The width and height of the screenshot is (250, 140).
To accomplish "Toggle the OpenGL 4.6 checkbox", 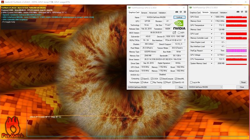I will click(x=173, y=82).
